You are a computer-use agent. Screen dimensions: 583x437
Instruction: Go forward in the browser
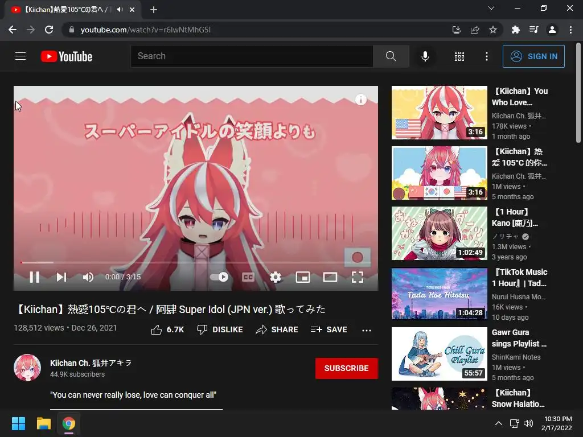tap(31, 30)
